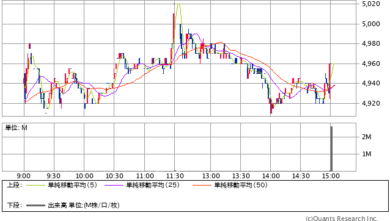Click the 単位: M label in volume panel
The image size is (390, 221).
(16, 128)
